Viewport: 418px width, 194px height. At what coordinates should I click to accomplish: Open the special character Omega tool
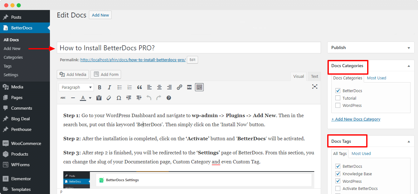(x=119, y=98)
